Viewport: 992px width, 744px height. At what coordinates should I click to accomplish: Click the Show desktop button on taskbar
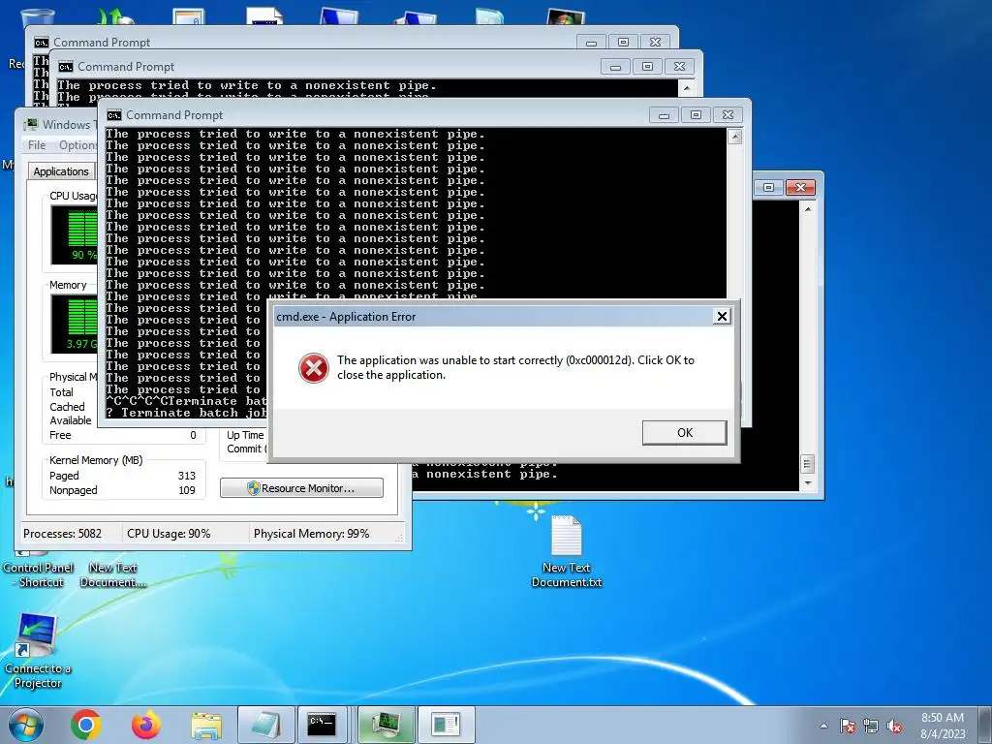pyautogui.click(x=987, y=725)
